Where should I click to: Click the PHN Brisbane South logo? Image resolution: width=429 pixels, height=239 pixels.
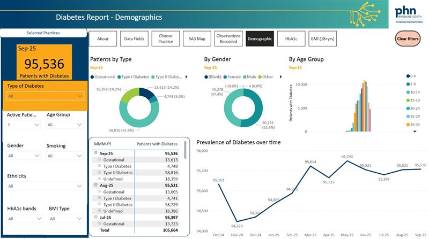[409, 15]
